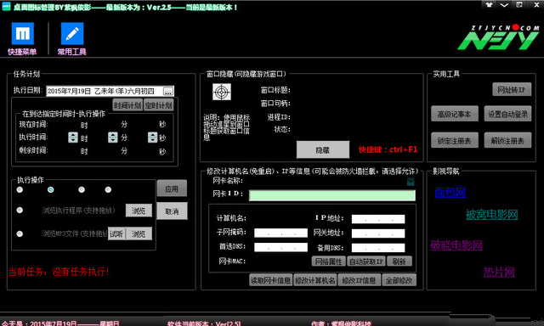Open the 破晓电影网 link
Image resolution: width=544 pixels, height=326 pixels.
click(x=456, y=245)
